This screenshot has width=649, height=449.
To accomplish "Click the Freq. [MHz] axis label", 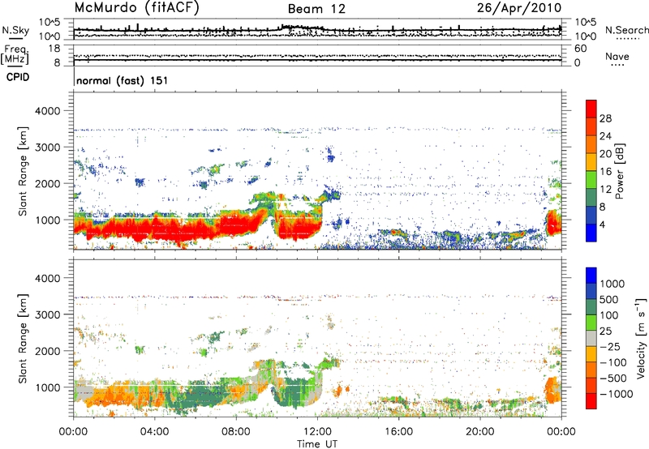I will click(x=15, y=55).
